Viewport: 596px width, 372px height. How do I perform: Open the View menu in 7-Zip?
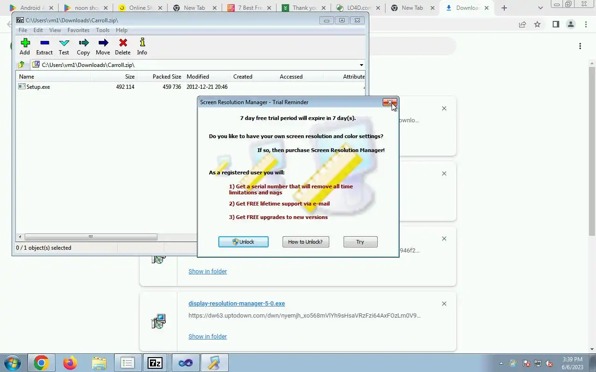pos(55,30)
